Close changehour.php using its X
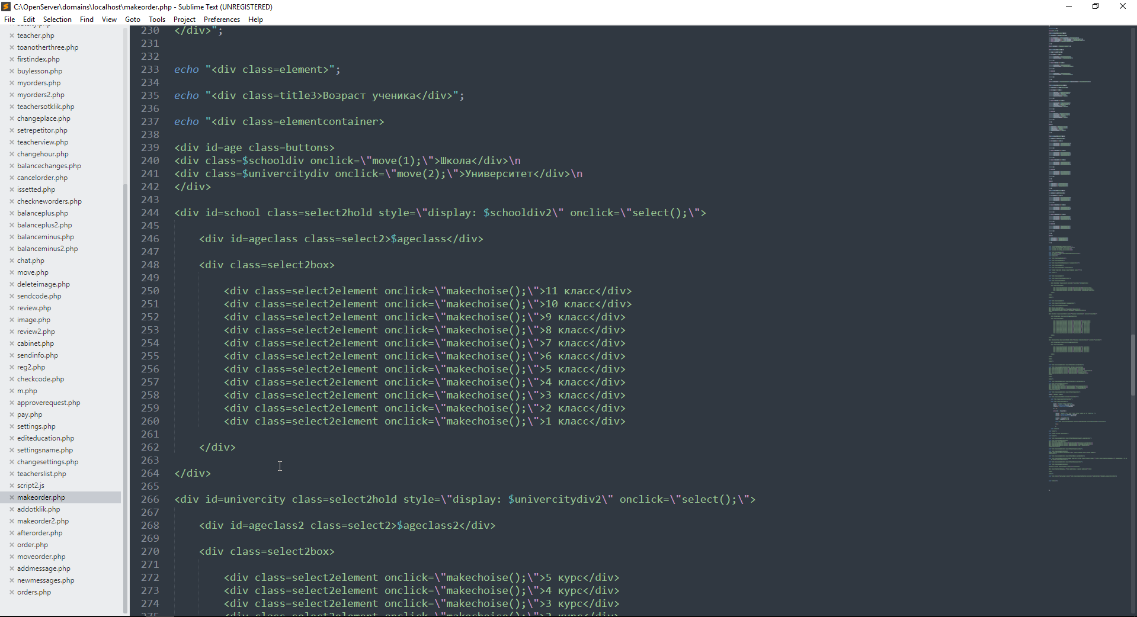This screenshot has width=1137, height=617. (x=12, y=154)
